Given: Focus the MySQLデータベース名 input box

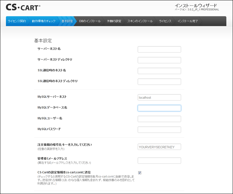Looking at the screenshot, I should 159,108.
